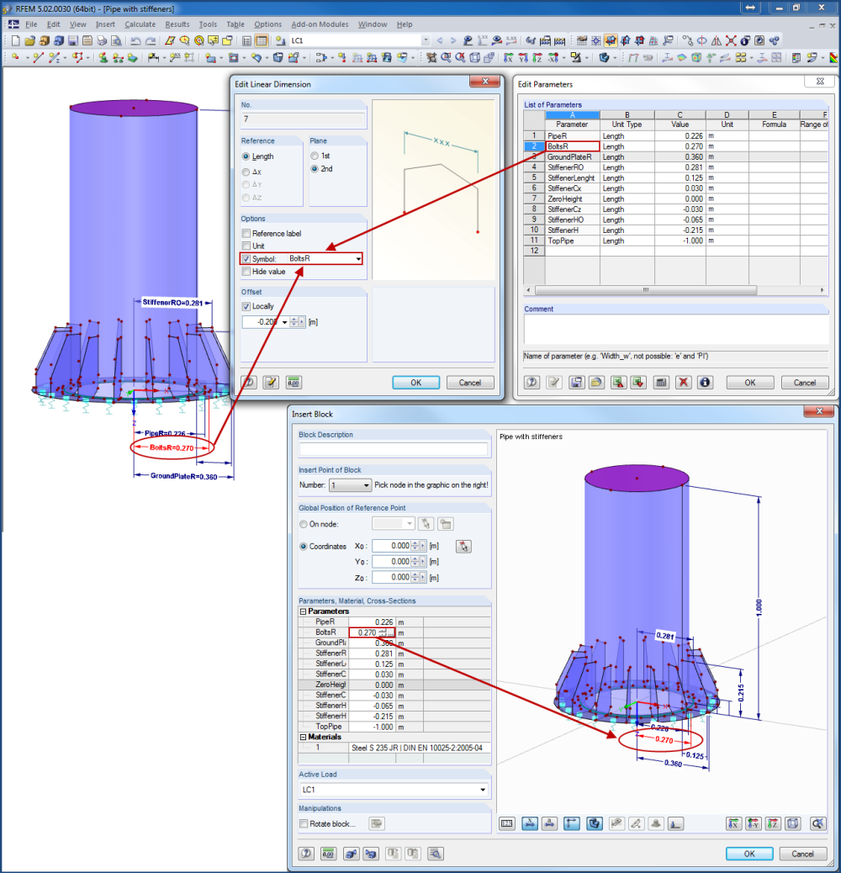Select the delete parameter icon (red X)
This screenshot has height=873, width=841.
click(x=683, y=383)
